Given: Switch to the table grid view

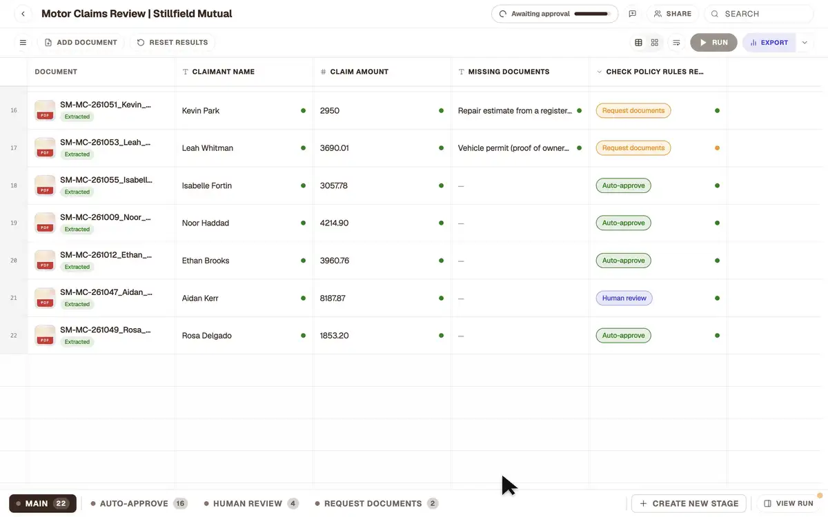Looking at the screenshot, I should click(638, 43).
